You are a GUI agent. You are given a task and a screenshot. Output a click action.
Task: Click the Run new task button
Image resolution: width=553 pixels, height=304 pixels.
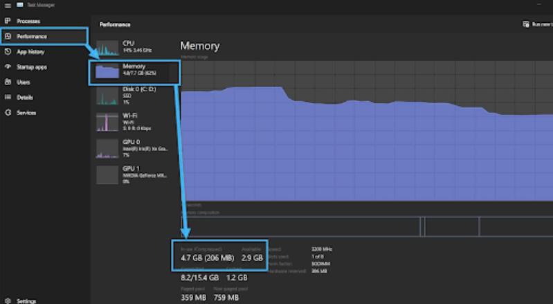537,24
